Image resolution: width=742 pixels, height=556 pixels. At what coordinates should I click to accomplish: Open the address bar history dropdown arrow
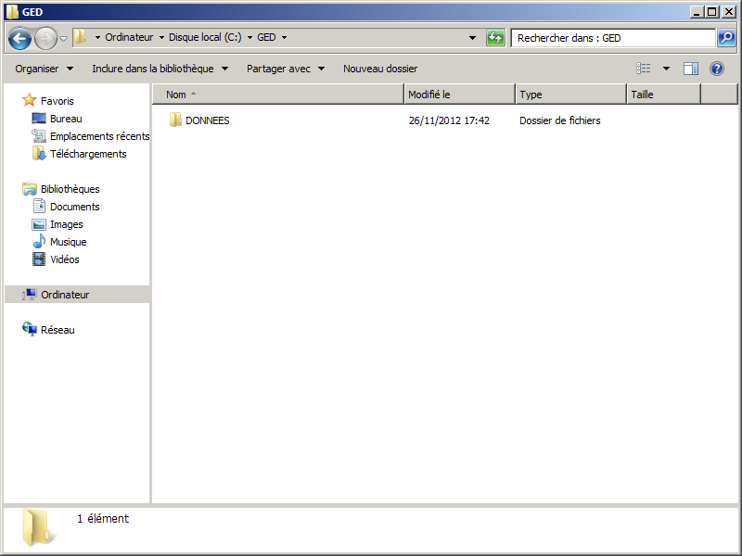pyautogui.click(x=472, y=38)
